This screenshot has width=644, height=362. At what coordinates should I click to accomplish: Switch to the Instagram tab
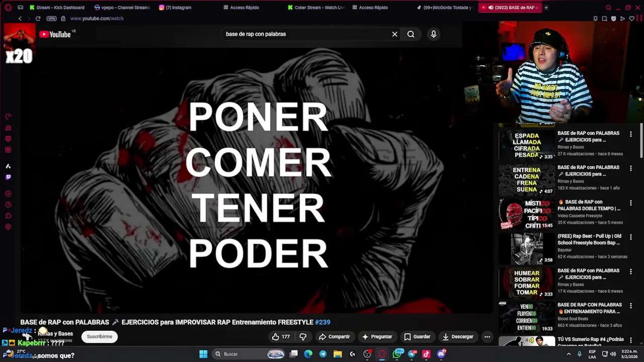(x=175, y=8)
